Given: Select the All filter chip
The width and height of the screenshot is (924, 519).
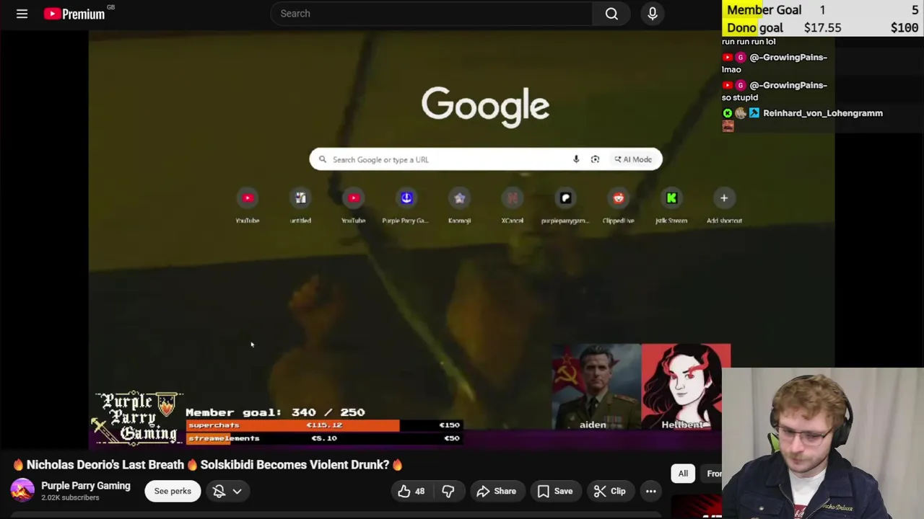Looking at the screenshot, I should pyautogui.click(x=683, y=474).
